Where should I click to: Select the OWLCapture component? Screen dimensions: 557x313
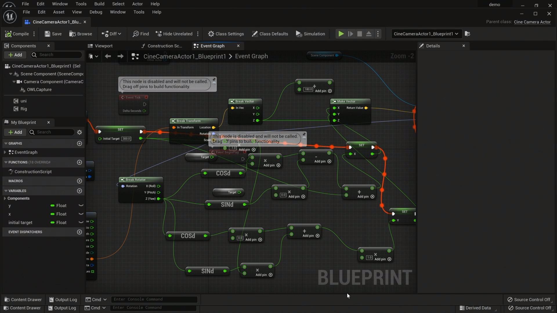click(39, 90)
